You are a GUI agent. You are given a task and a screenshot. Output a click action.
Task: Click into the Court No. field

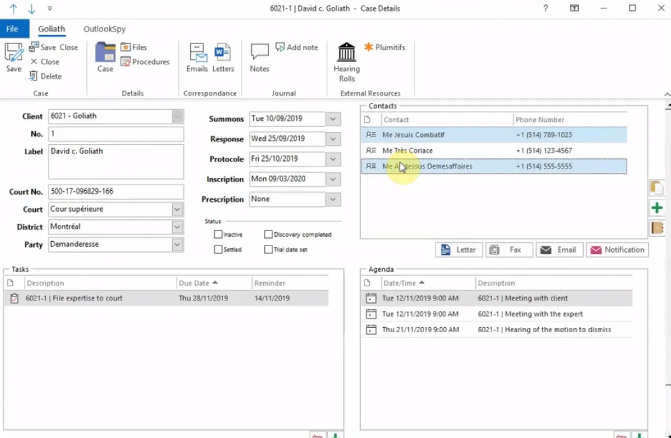(116, 192)
